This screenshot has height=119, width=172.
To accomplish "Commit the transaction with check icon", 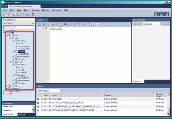I will (71, 25).
